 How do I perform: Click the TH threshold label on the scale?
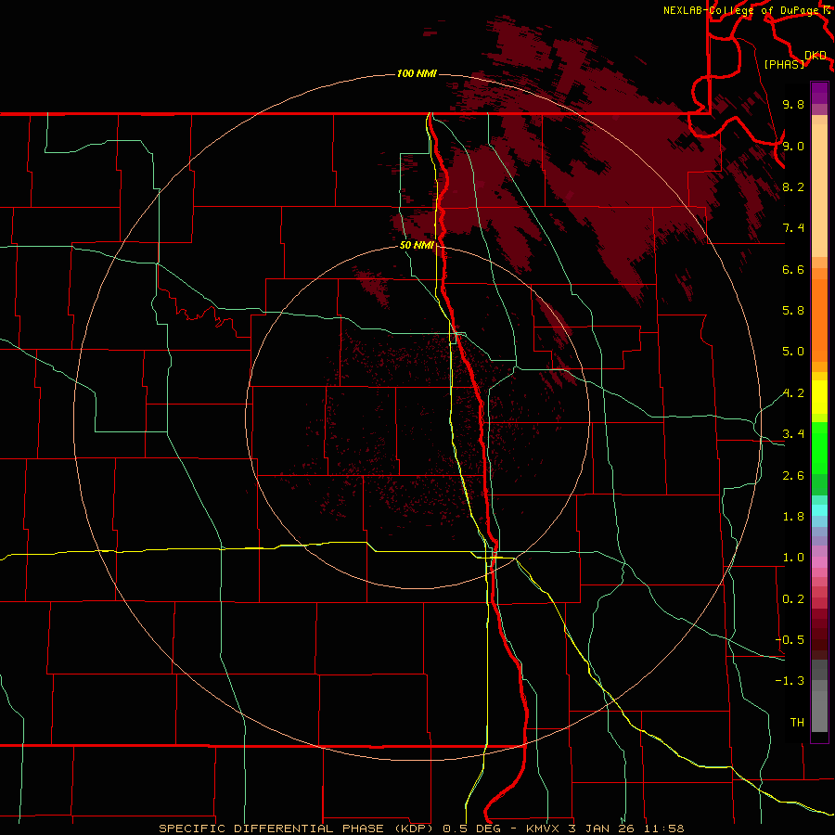pyautogui.click(x=797, y=722)
